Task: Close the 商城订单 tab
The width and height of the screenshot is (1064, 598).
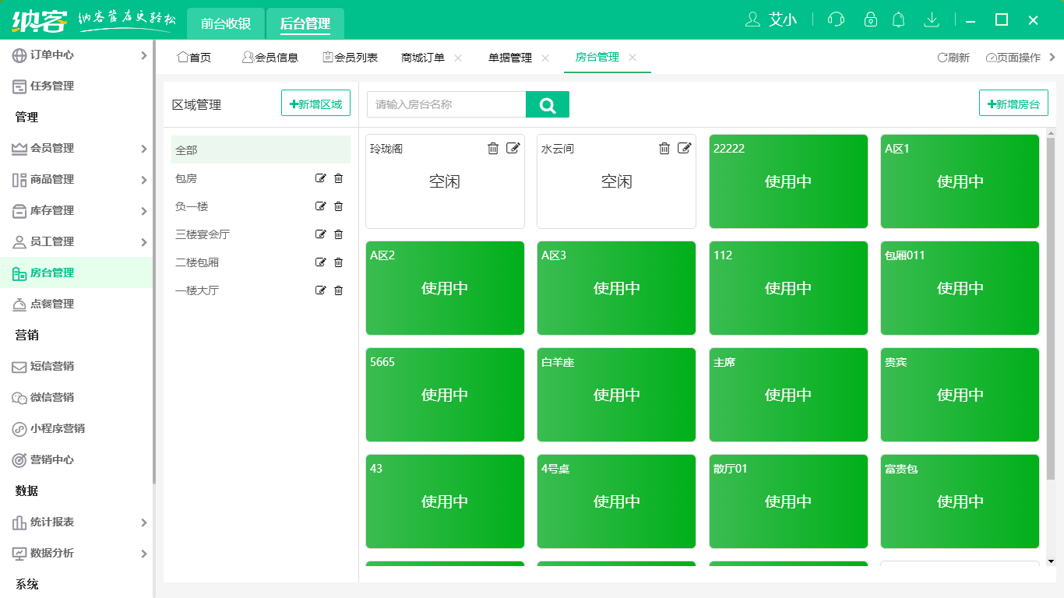Action: pyautogui.click(x=458, y=58)
